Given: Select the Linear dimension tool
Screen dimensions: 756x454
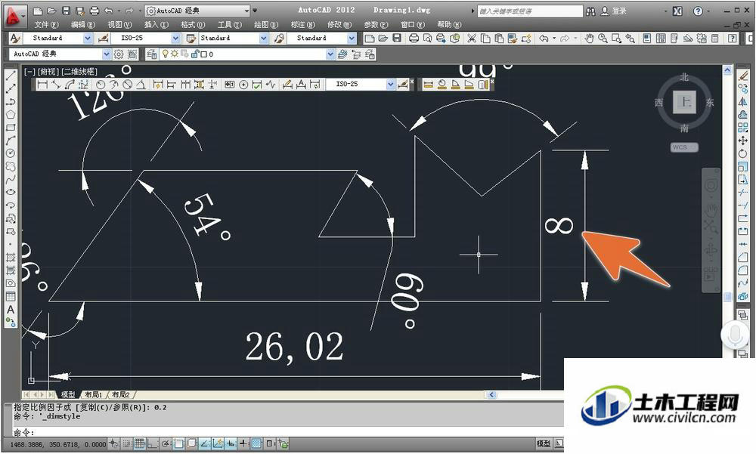Looking at the screenshot, I should click(42, 85).
